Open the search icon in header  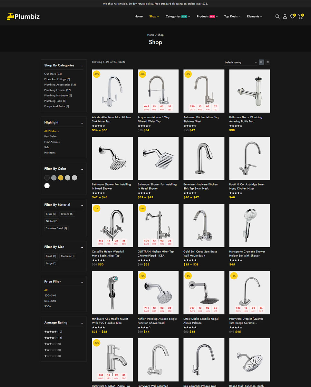click(277, 16)
